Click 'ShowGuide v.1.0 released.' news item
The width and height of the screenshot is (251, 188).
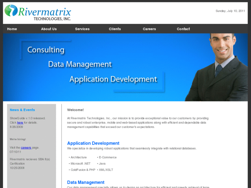(28, 118)
